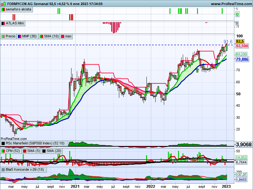Click the 2023 year label on time axis
The height and width of the screenshot is (190, 253).
226,186
